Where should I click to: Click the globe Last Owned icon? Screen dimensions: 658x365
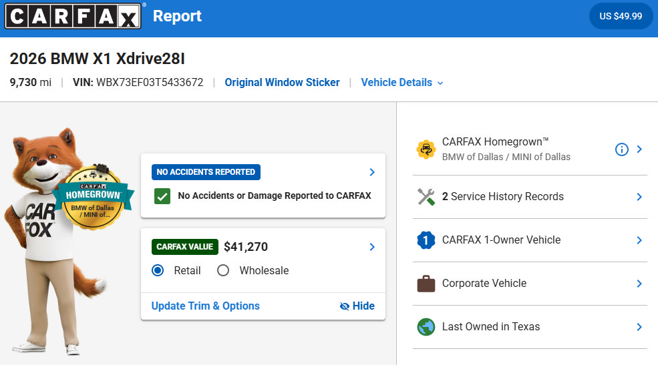pos(426,327)
